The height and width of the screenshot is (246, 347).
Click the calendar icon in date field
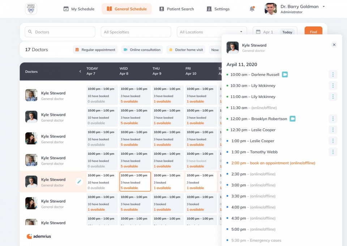258,32
